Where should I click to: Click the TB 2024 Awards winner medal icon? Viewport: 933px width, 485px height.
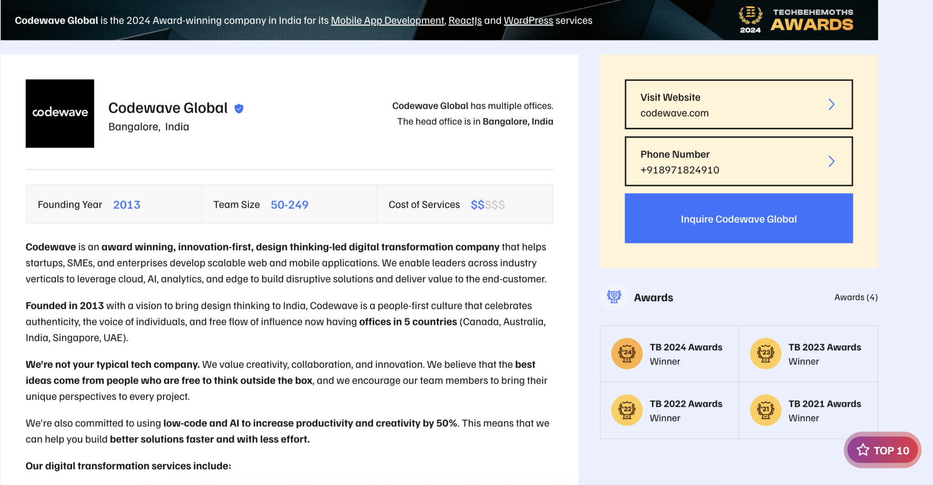(626, 354)
